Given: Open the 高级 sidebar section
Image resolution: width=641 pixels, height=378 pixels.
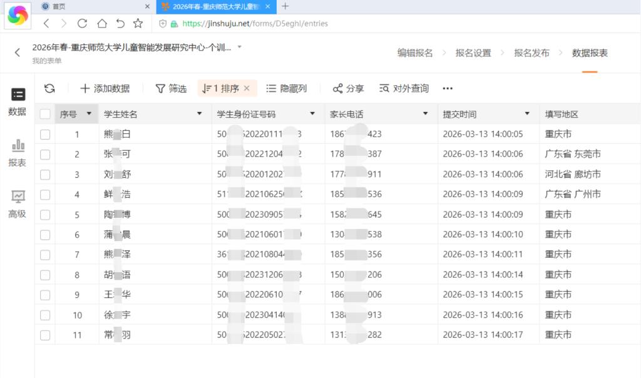Looking at the screenshot, I should 18,204.
